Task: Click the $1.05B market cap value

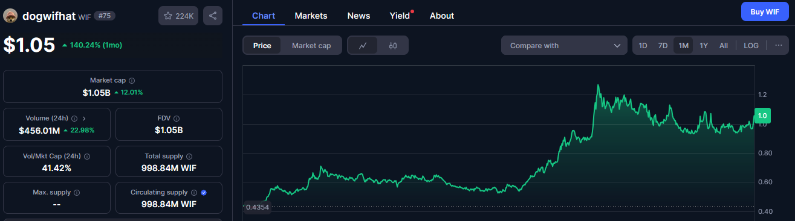Action: (x=97, y=92)
